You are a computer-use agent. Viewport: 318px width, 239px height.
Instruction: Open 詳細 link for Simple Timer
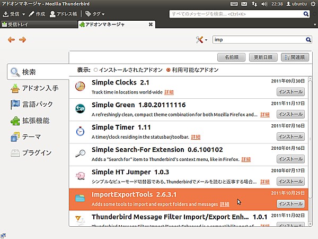point(196,137)
